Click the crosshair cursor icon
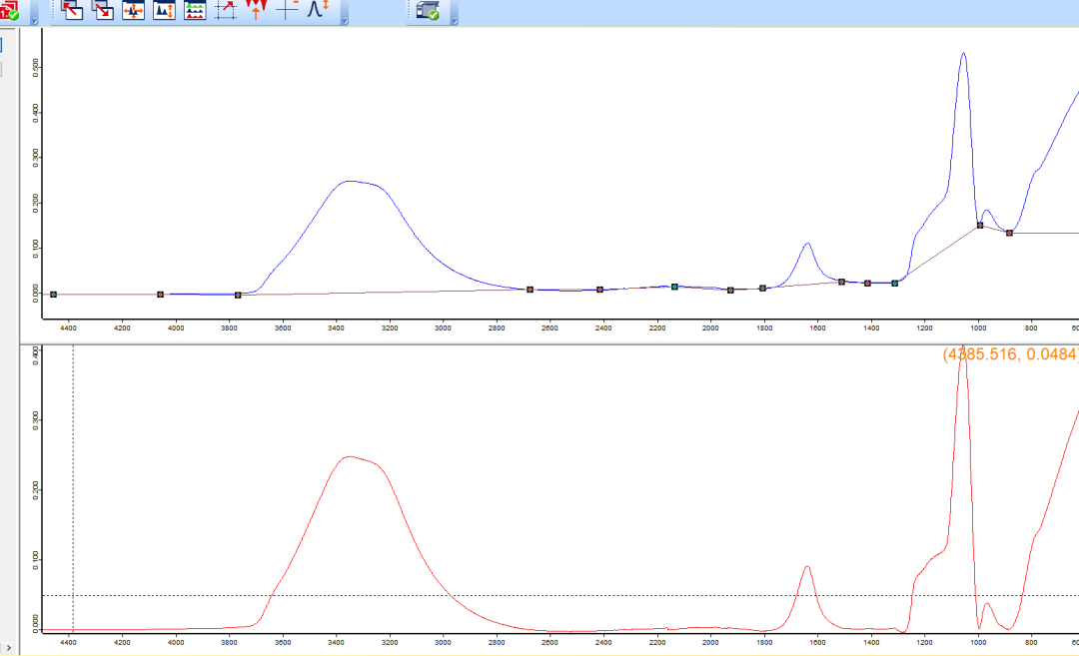This screenshot has height=656, width=1079. tap(288, 10)
